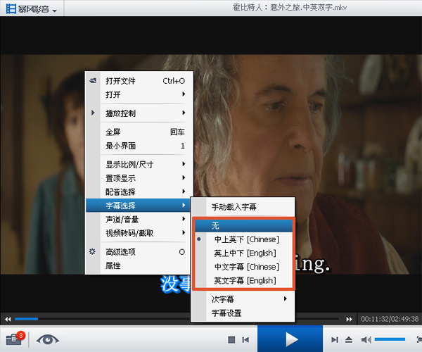This screenshot has height=352, width=422.
Task: Choose 手动载入字幕 in the subtitle submenu
Action: click(x=243, y=207)
